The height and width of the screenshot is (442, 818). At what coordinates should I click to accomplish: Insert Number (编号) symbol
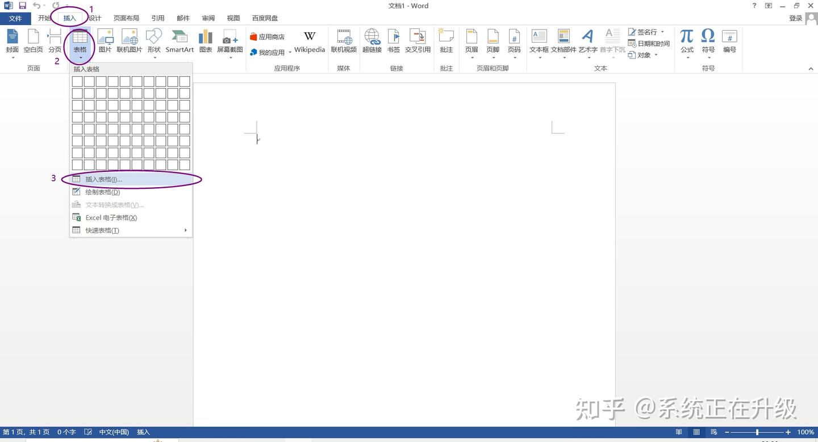(729, 43)
